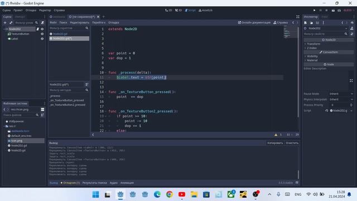Select default_env.tres in FileSystem
This screenshot has width=357, height=201.
pos(21,136)
